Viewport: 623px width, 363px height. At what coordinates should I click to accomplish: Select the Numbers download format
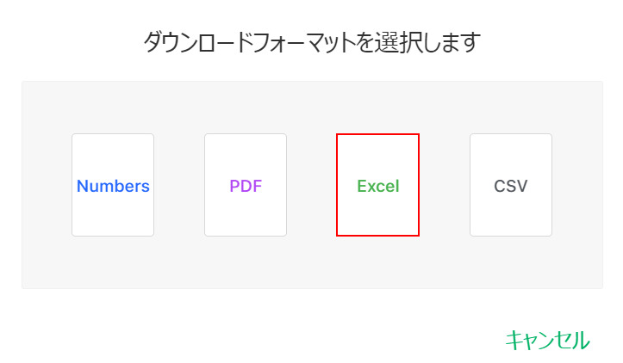[x=113, y=185]
